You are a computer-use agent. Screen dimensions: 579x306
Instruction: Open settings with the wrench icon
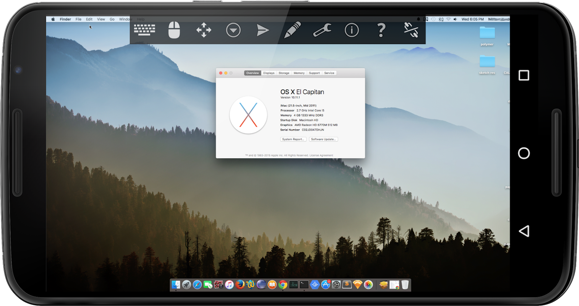pos(322,30)
